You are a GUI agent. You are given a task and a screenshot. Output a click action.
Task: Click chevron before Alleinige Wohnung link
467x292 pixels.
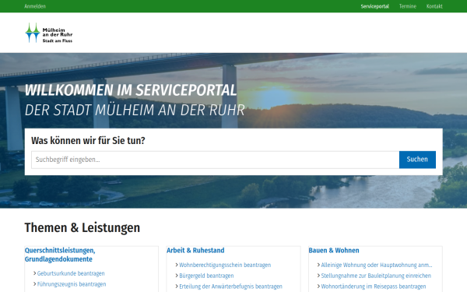point(318,265)
